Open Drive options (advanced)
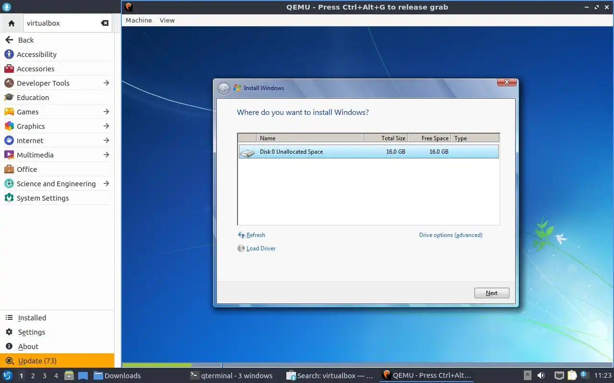 click(451, 235)
